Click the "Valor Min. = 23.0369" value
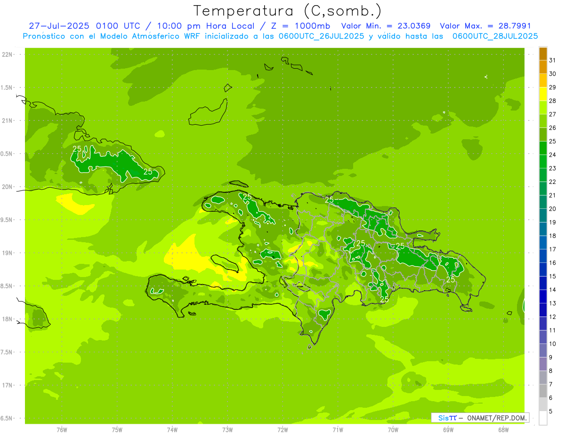The width and height of the screenshot is (565, 436). click(x=386, y=26)
